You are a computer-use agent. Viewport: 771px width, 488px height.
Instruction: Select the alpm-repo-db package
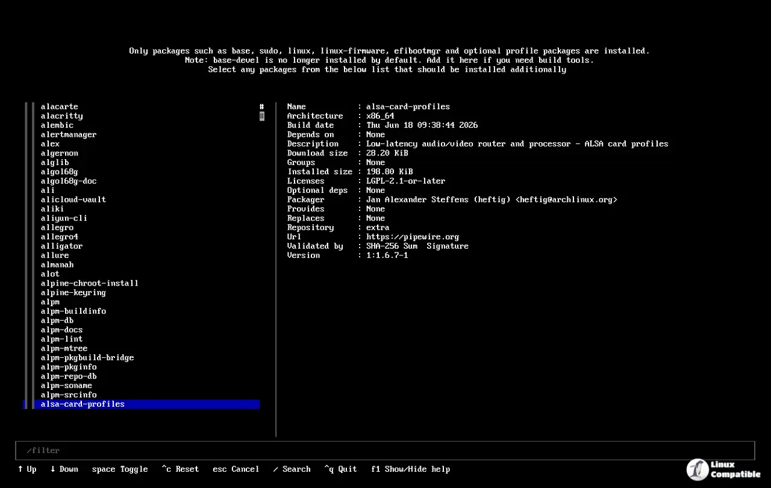69,377
